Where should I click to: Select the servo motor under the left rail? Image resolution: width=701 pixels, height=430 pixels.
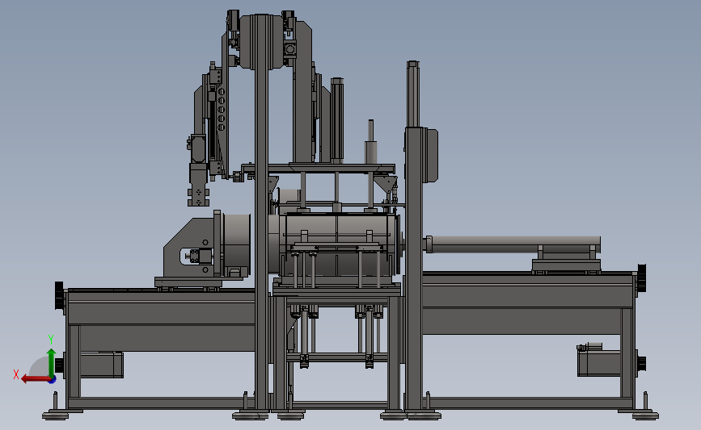(101, 365)
